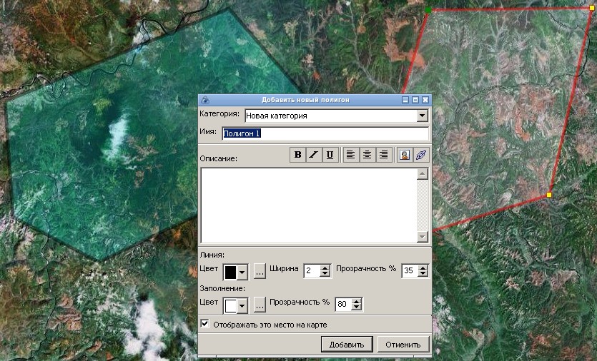
Task: Toggle italic formatting in description toolbar
Action: coord(313,155)
